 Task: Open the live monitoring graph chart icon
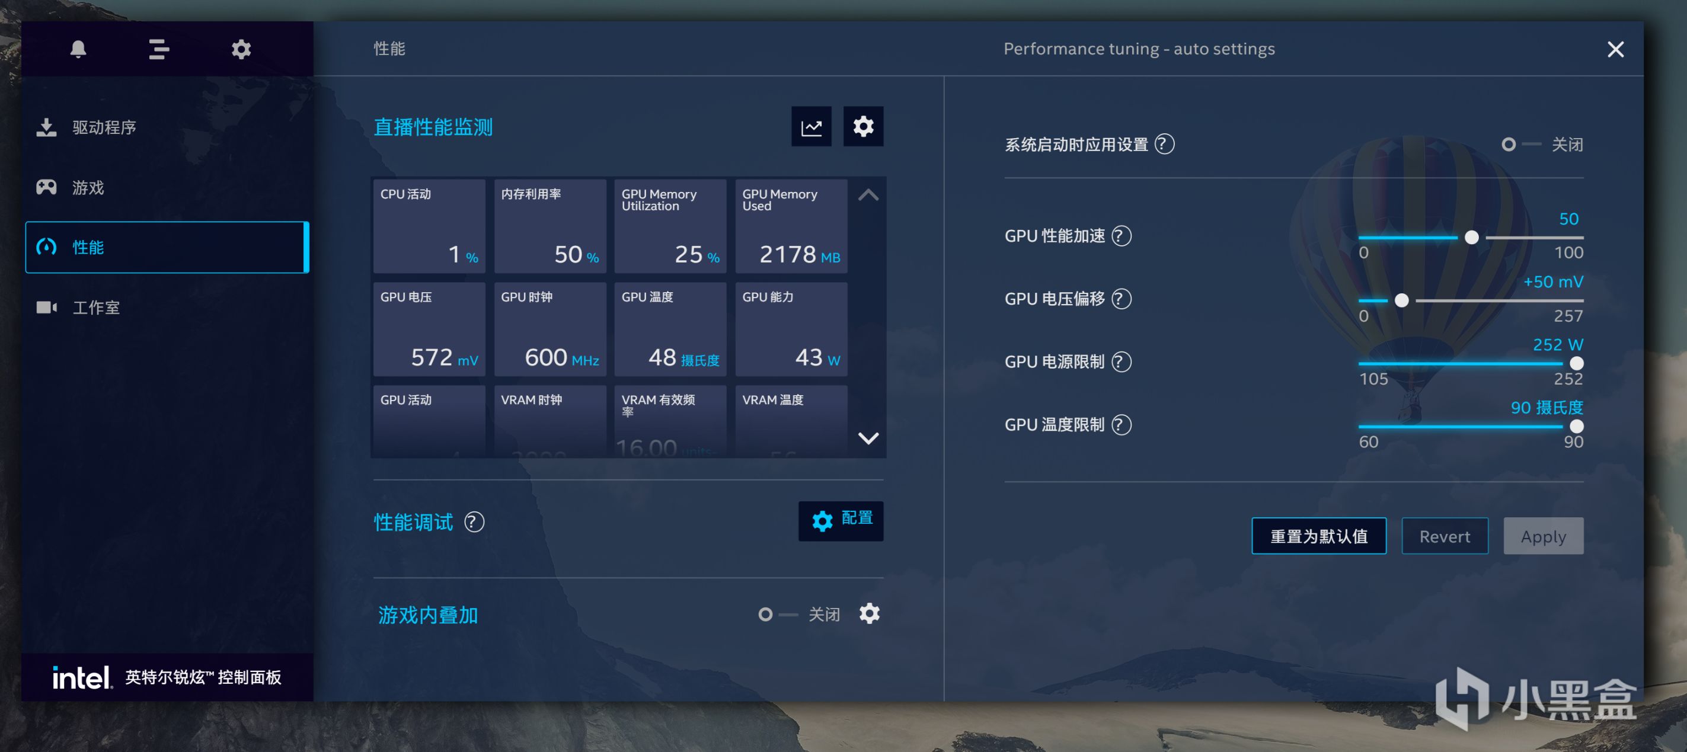(x=811, y=127)
